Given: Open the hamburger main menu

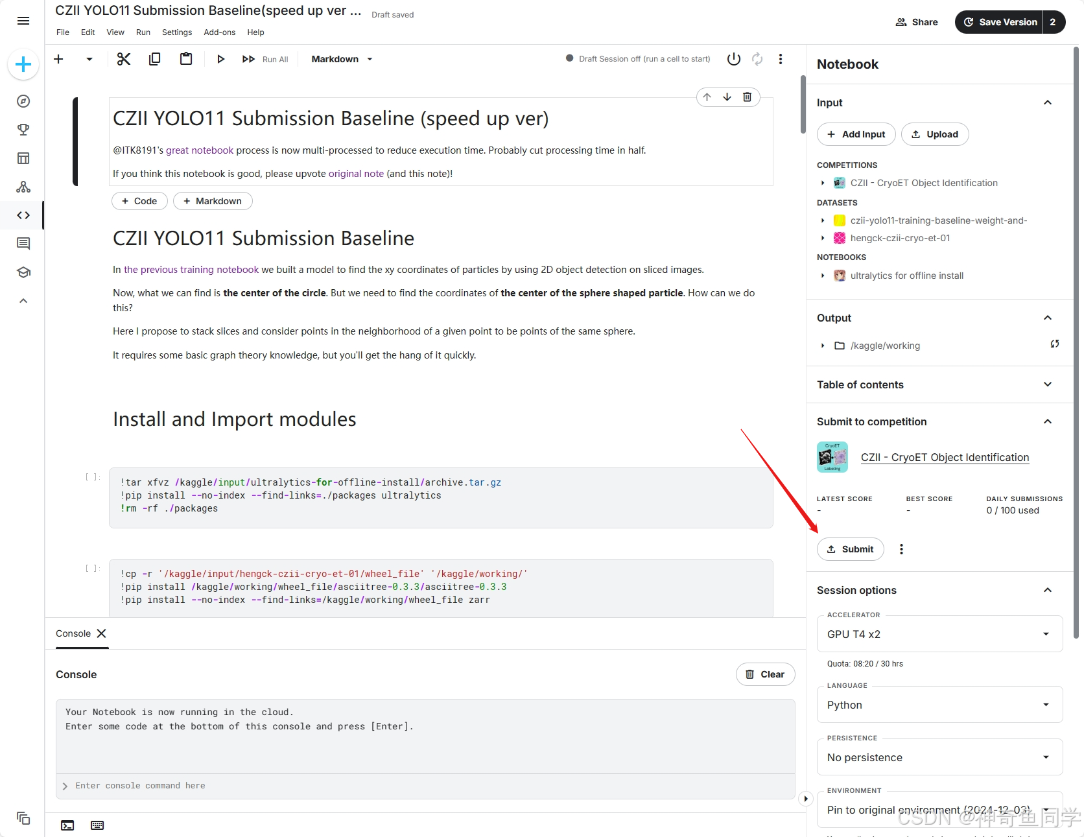Looking at the screenshot, I should [x=23, y=21].
